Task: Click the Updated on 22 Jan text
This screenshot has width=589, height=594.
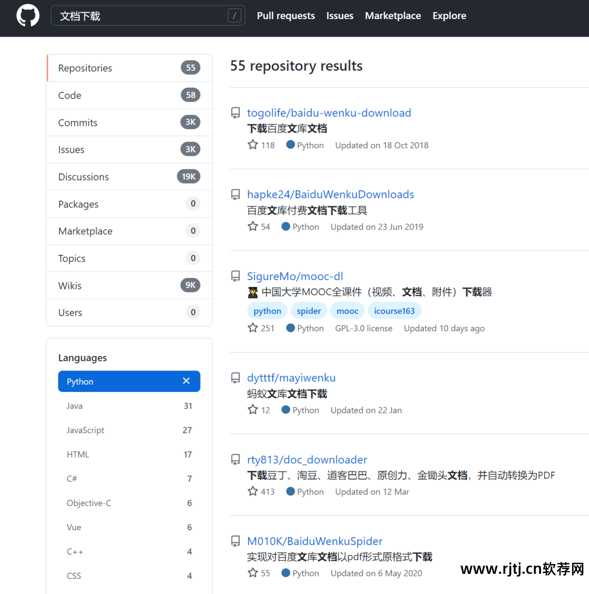Action: point(366,410)
